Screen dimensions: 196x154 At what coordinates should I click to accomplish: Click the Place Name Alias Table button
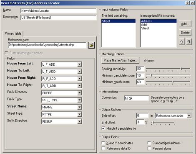coord(120,60)
